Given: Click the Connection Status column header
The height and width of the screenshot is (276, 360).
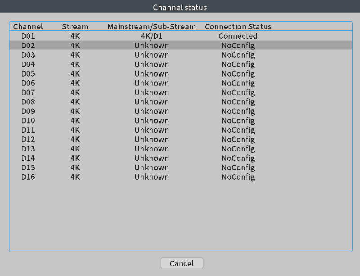Looking at the screenshot, I should (238, 27).
